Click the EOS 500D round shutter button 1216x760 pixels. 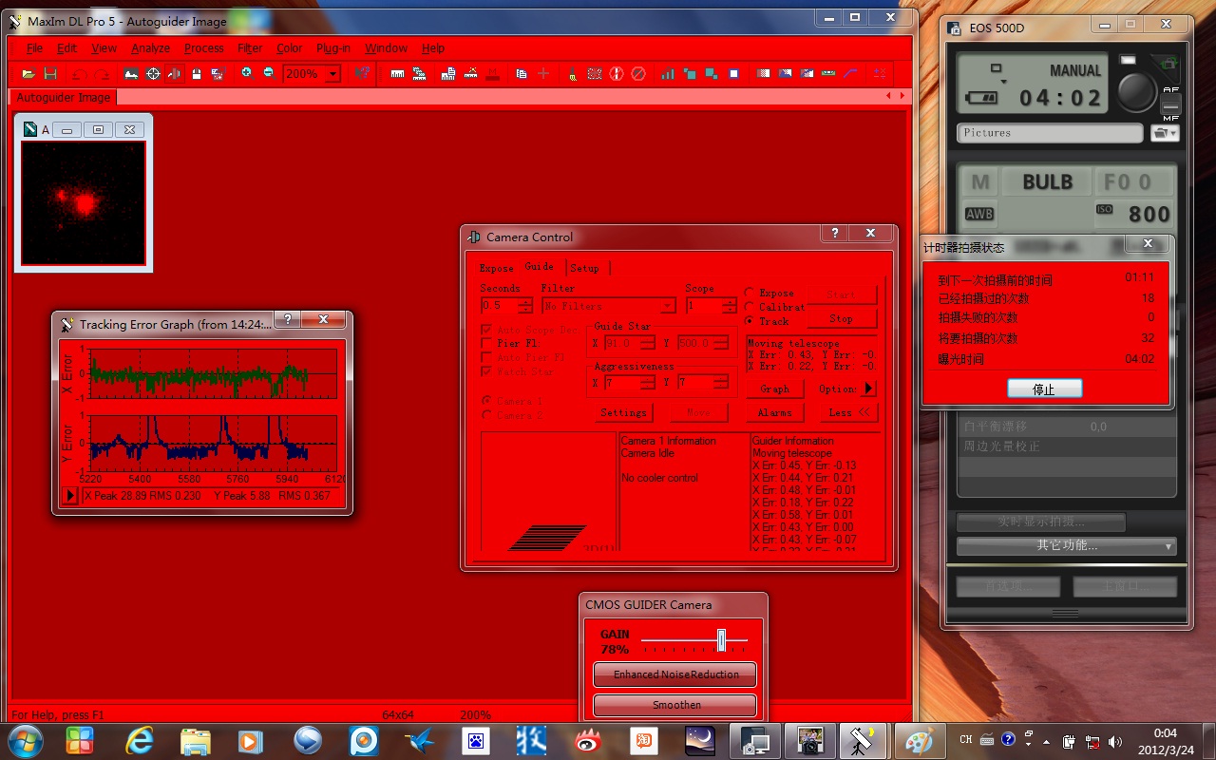pos(1136,91)
